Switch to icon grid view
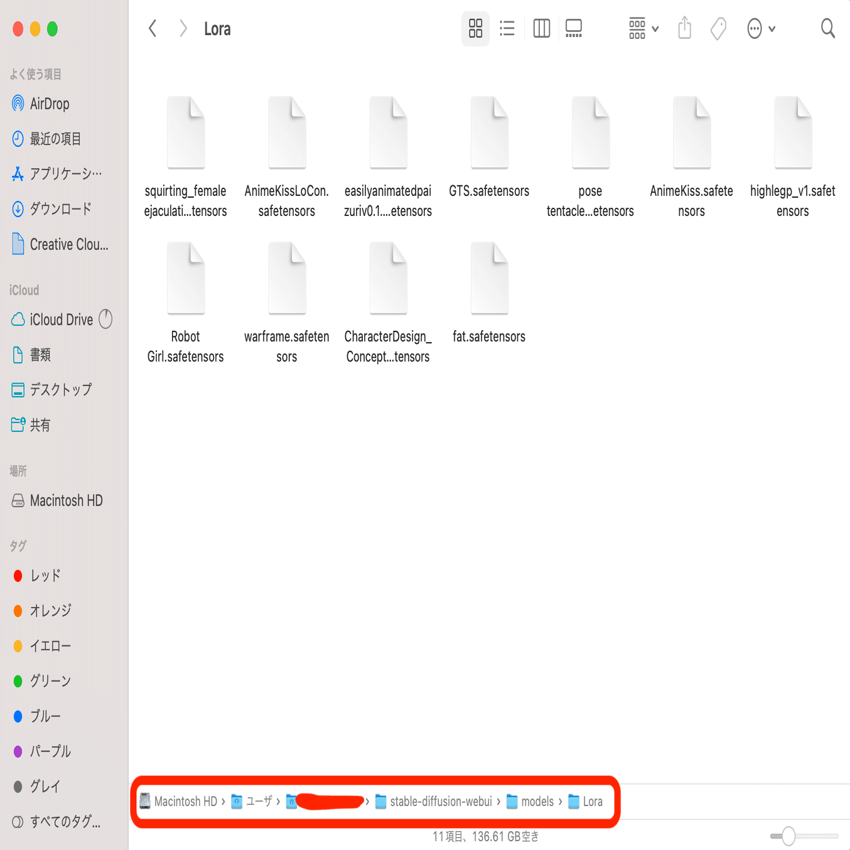Viewport: 850px width, 850px height. point(475,28)
